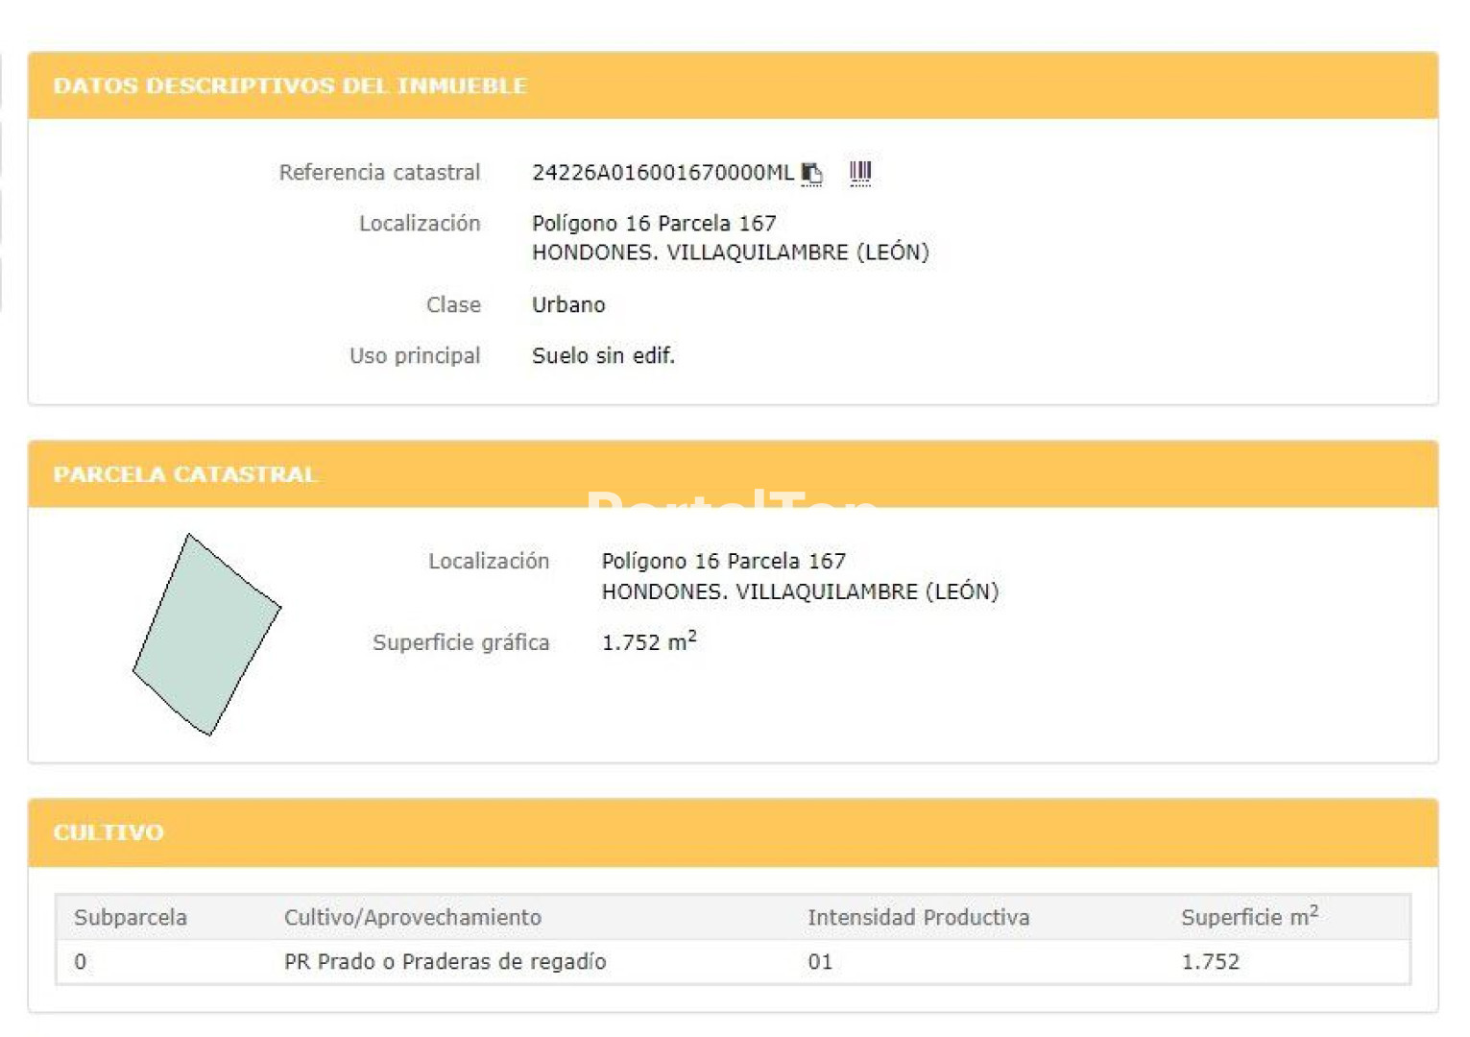Click the Superficie m² column header
Screen dimensions: 1470x1037
(x=1248, y=918)
